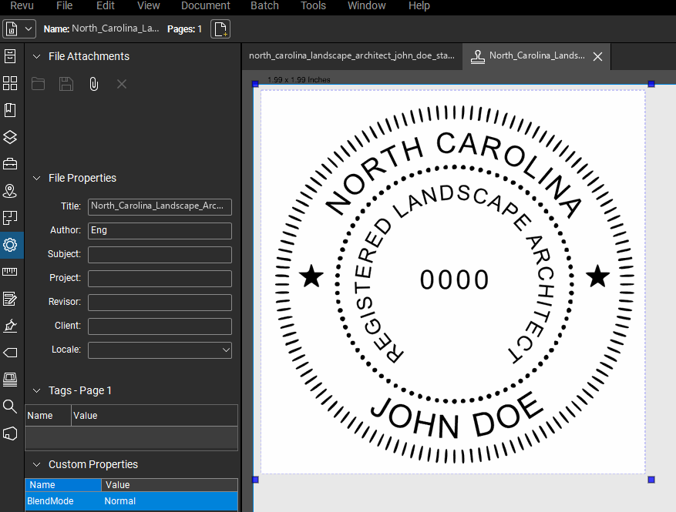The height and width of the screenshot is (512, 676).
Task: Collapse the File Properties section
Action: (37, 178)
